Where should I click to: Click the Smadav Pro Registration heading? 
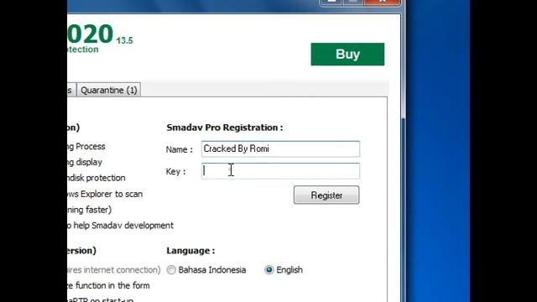tap(225, 128)
